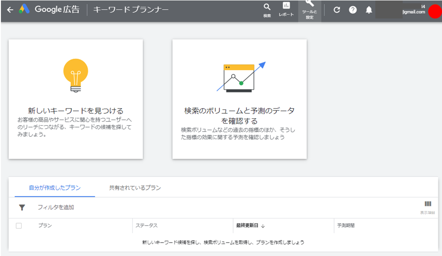Click フィルタを追加 field
Viewport: 442px width, 256px height.
pos(56,207)
